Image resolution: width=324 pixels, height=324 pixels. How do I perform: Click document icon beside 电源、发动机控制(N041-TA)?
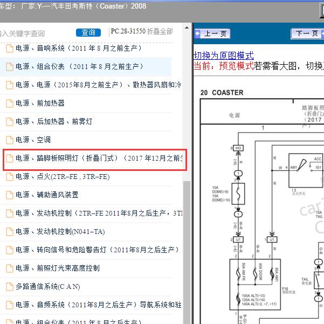click(10, 232)
